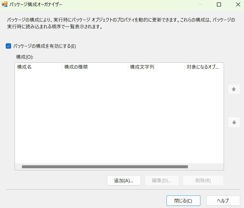
Task: Click the move configuration down arrow
Action: click(234, 123)
